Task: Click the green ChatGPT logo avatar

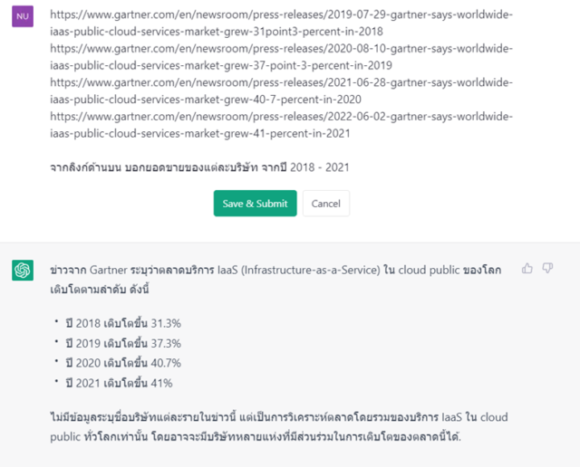Action: (x=23, y=270)
